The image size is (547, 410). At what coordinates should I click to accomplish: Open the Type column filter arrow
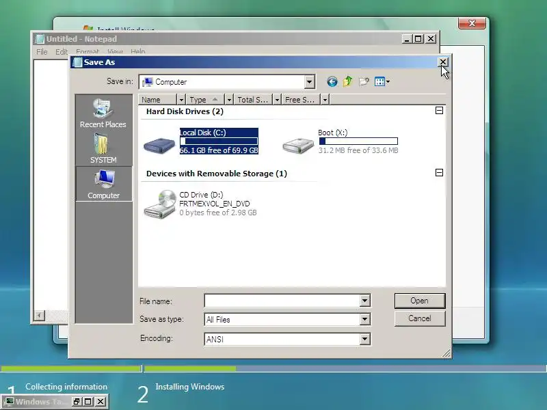click(229, 100)
